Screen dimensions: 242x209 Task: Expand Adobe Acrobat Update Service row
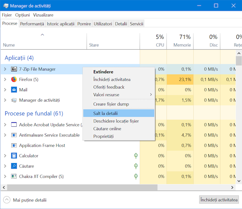click(x=5, y=125)
